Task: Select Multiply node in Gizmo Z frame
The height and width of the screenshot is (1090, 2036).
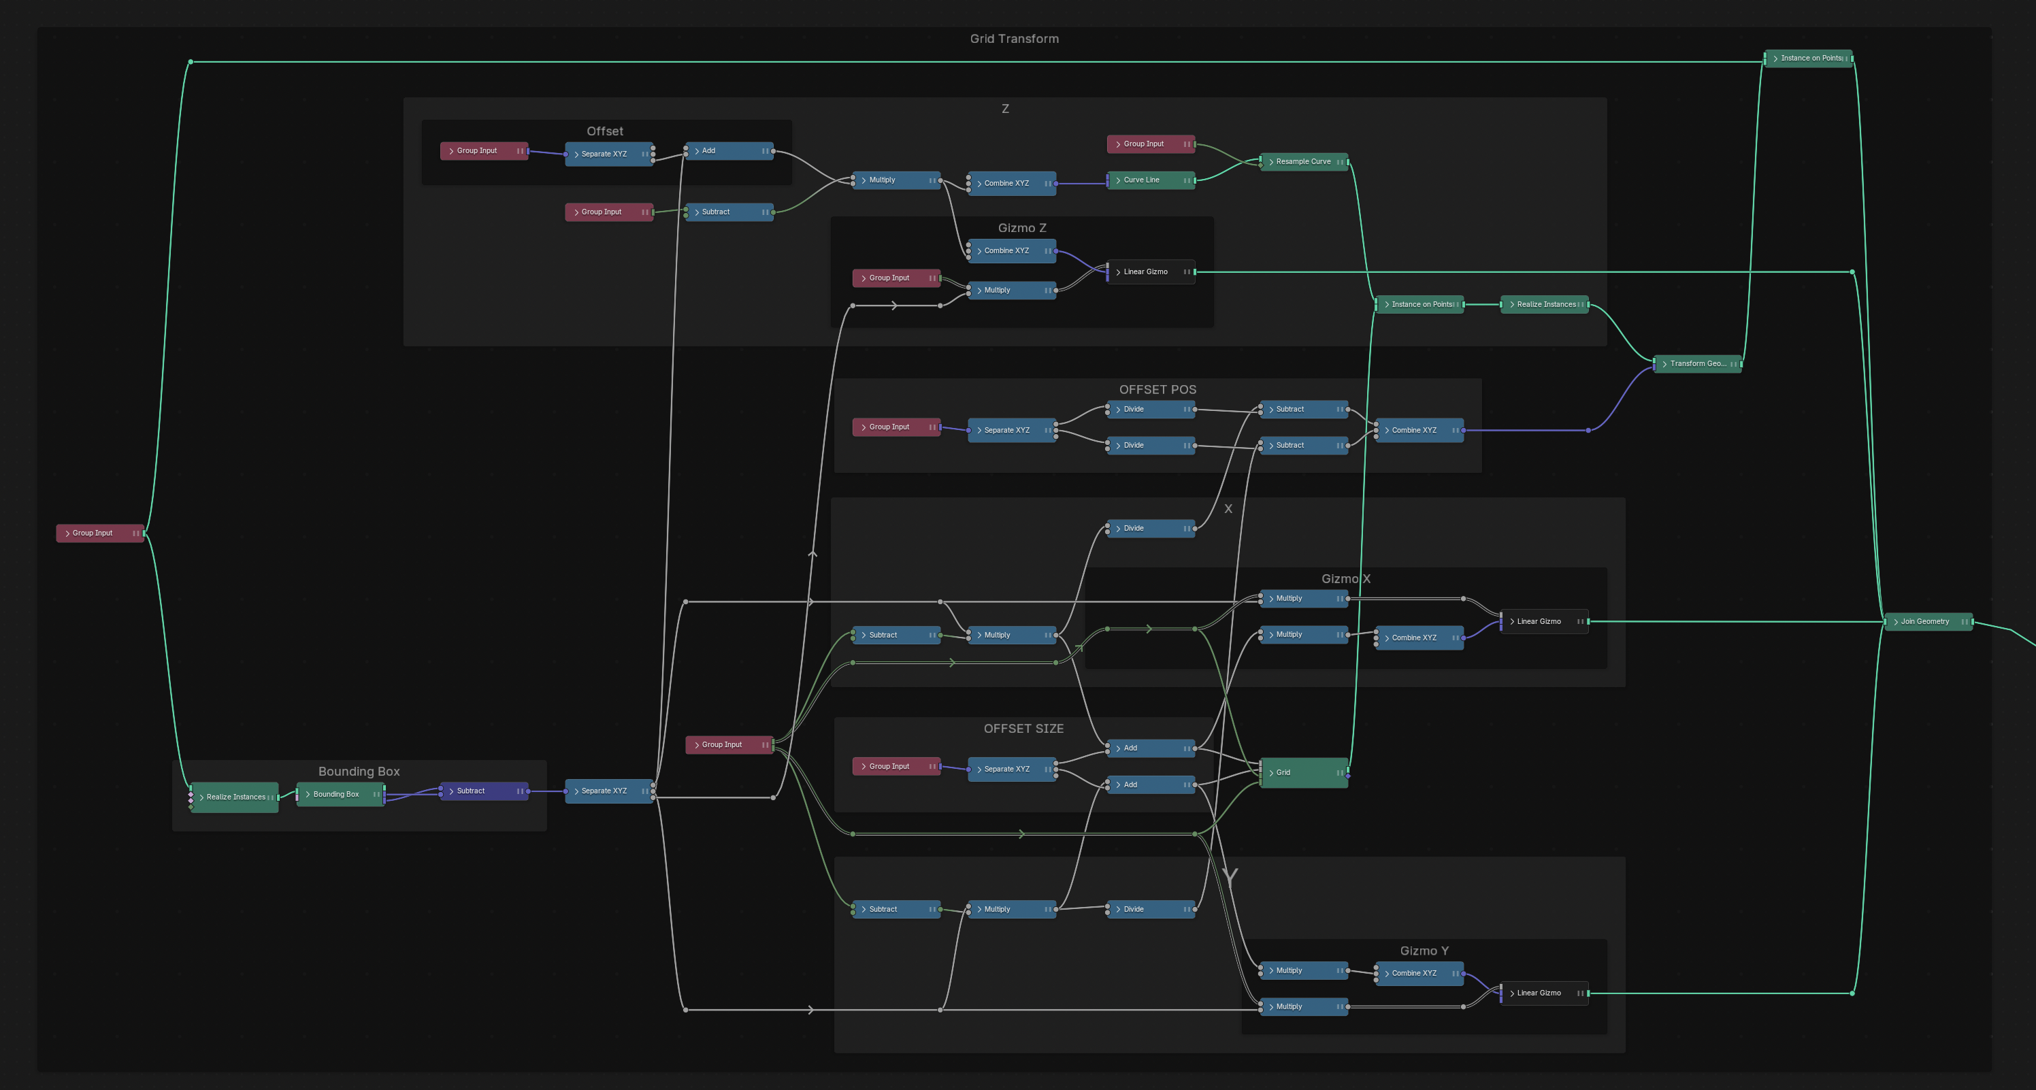Action: (x=1012, y=291)
